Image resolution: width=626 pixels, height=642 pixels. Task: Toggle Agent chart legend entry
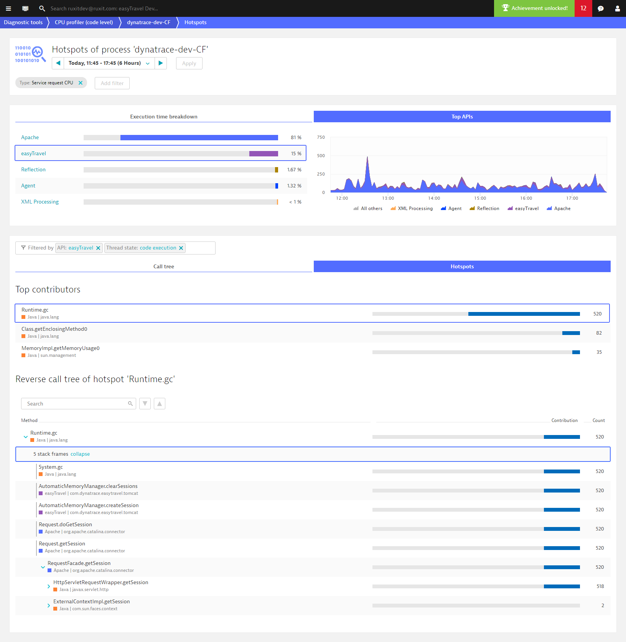(x=451, y=209)
